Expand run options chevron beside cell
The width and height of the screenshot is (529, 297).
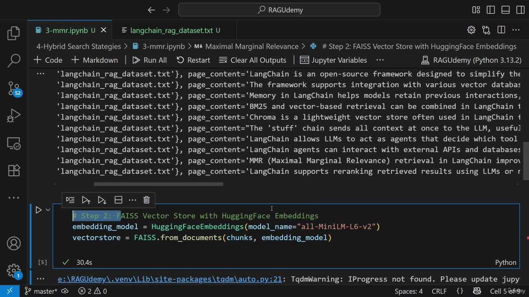click(x=48, y=210)
